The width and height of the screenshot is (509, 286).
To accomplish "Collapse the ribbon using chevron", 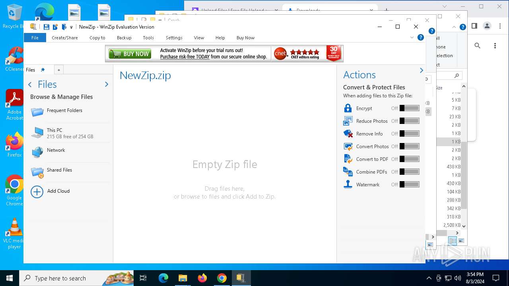I will tap(412, 37).
